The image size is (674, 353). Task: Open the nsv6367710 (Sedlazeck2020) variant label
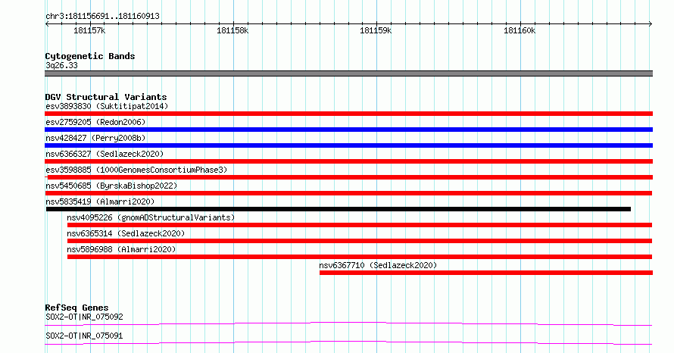378,265
